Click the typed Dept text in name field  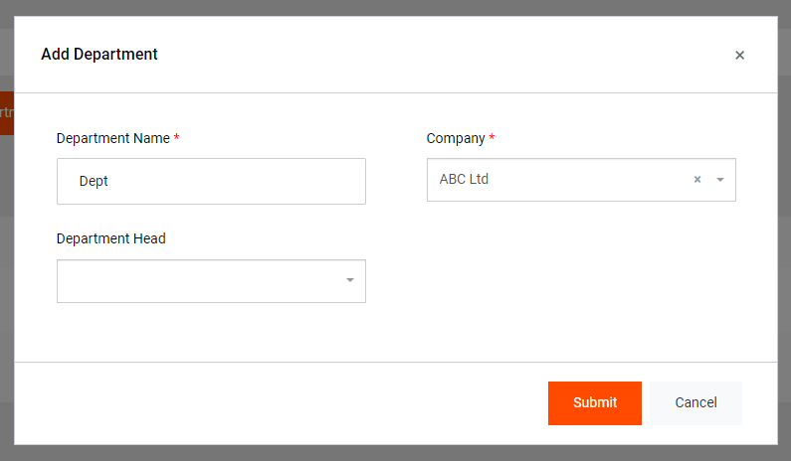(94, 182)
